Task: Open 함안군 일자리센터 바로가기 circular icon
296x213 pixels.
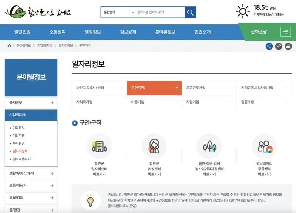Action: click(x=99, y=146)
